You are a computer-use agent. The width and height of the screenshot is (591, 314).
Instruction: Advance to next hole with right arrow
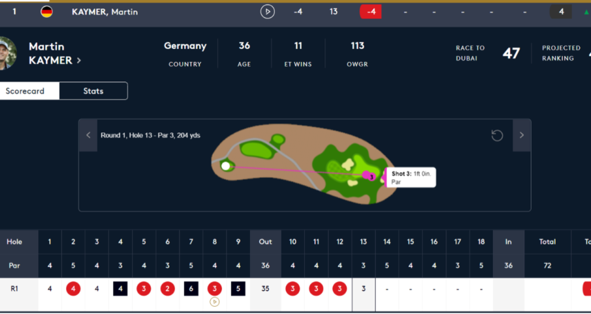coord(521,136)
